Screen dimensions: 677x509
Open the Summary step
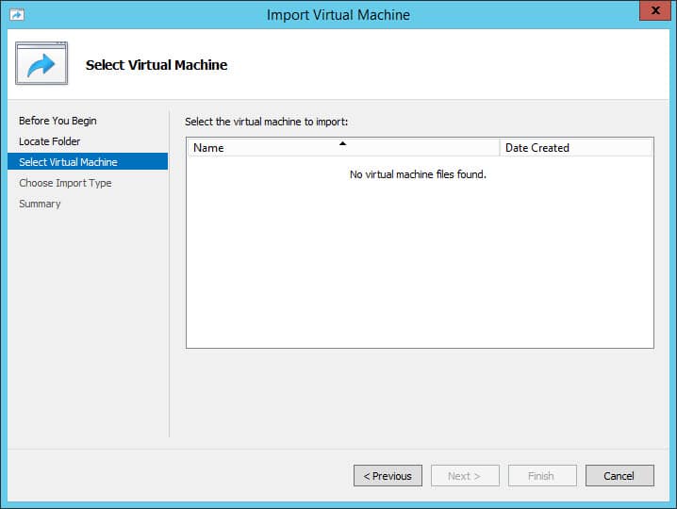click(40, 204)
